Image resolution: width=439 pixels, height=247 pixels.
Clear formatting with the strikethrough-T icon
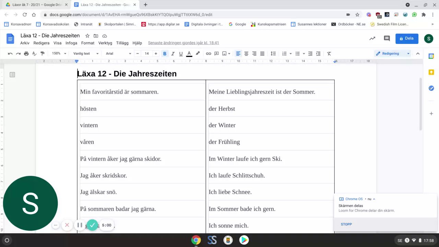[x=329, y=54]
